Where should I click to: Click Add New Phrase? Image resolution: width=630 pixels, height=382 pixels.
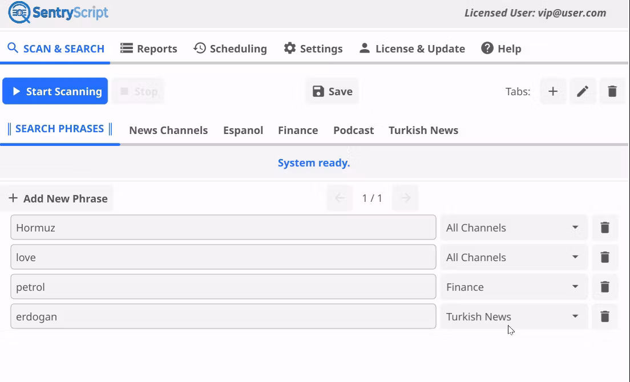pyautogui.click(x=58, y=198)
